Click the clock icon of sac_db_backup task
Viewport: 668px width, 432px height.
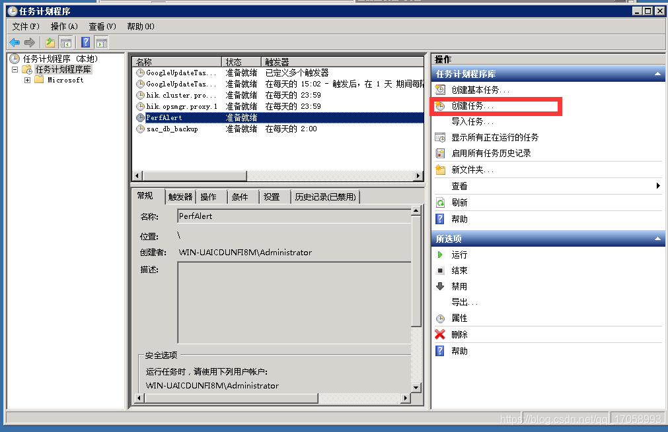(140, 129)
